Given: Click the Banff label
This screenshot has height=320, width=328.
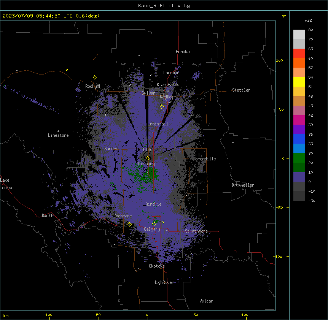Looking at the screenshot, I should click(x=47, y=215).
